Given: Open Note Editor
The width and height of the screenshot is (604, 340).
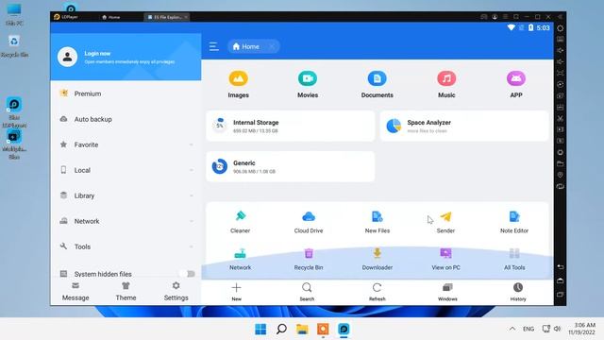Looking at the screenshot, I should coord(514,223).
